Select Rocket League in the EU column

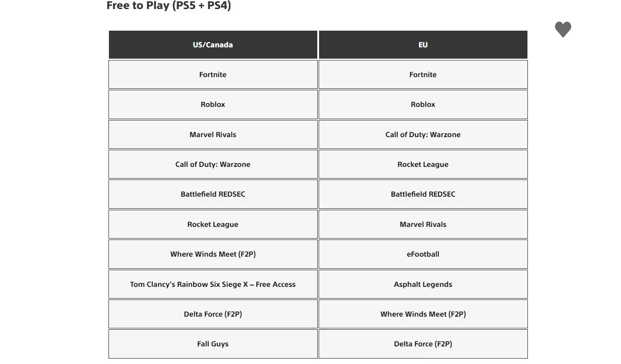423,164
